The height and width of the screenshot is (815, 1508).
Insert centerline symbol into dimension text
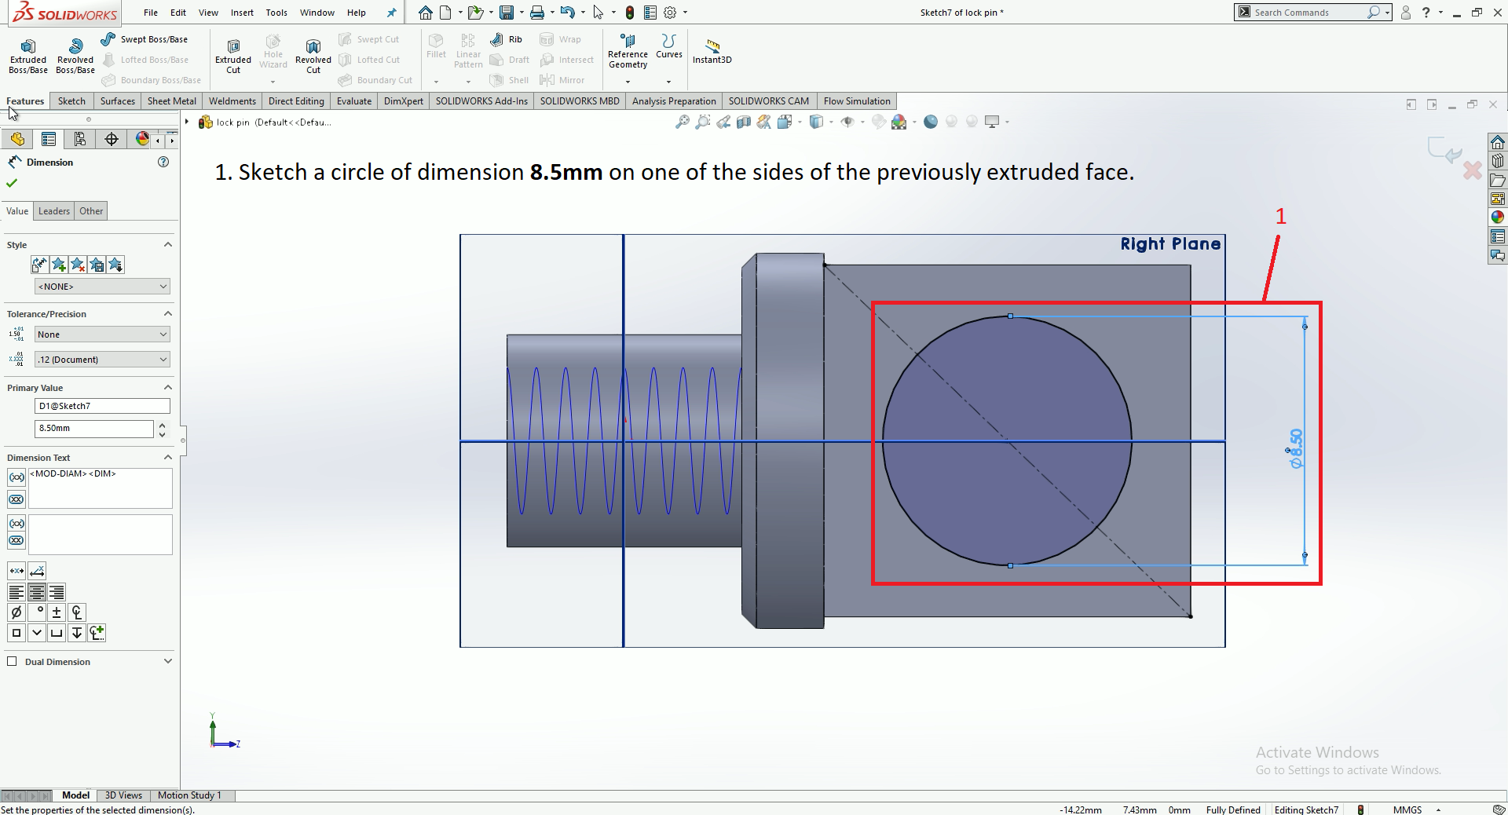pos(77,612)
